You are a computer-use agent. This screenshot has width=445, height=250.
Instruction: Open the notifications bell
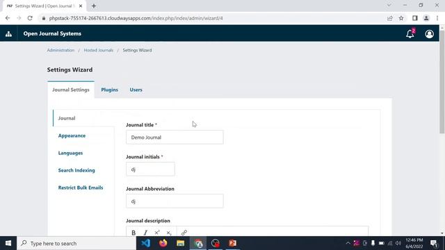[x=410, y=34]
